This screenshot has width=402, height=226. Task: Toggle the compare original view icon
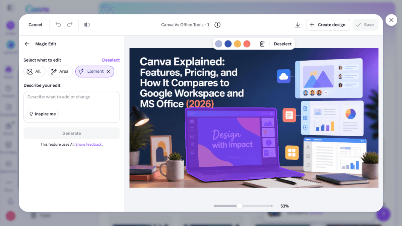pyautogui.click(x=87, y=25)
